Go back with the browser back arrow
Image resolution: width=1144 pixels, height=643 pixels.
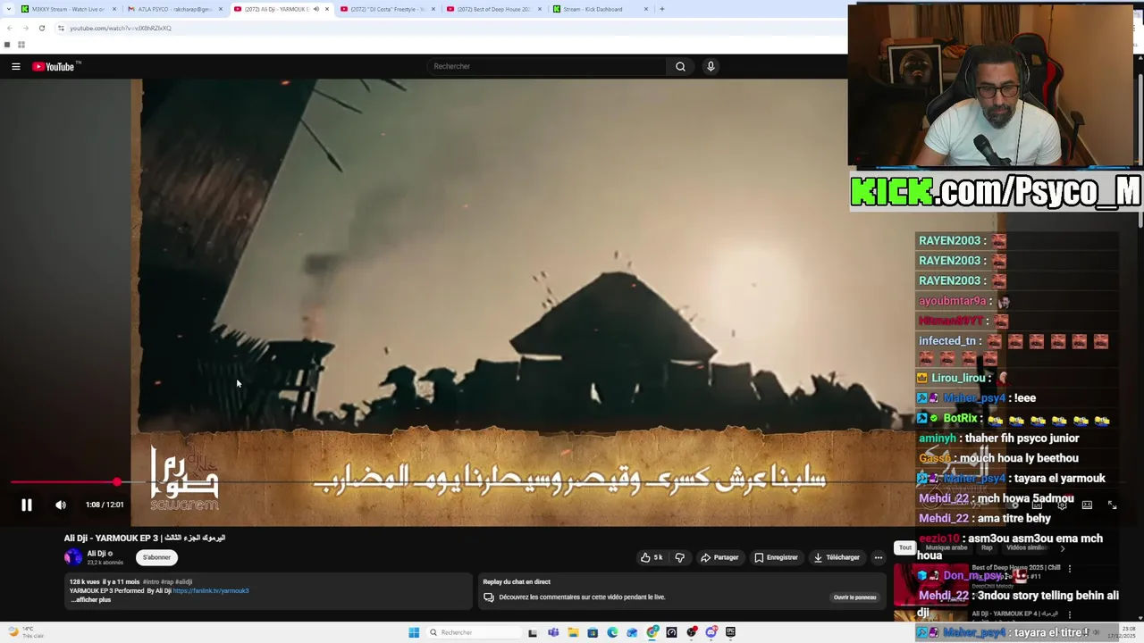pos(9,28)
